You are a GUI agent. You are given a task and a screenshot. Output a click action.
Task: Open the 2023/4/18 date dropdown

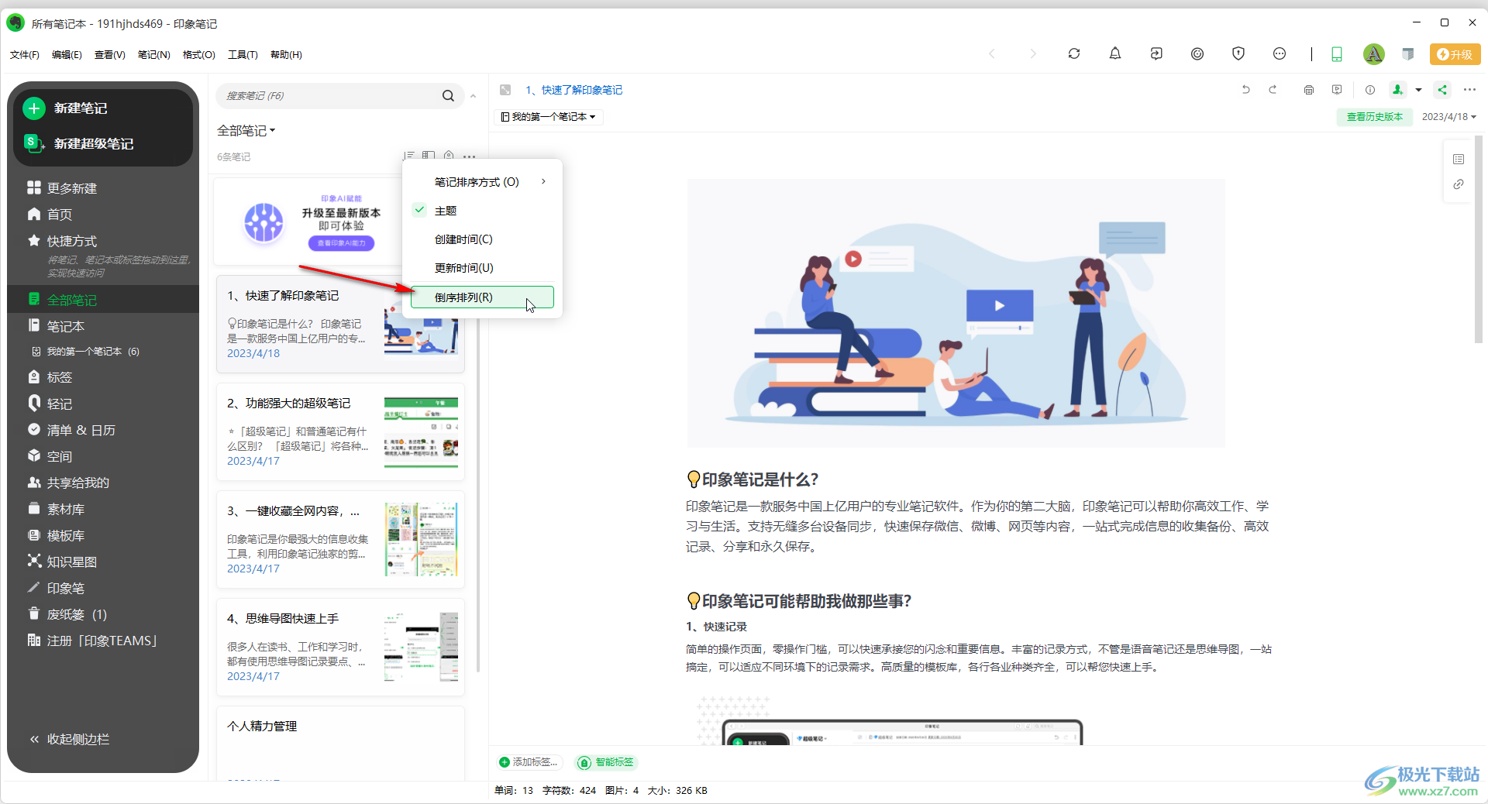(x=1448, y=117)
